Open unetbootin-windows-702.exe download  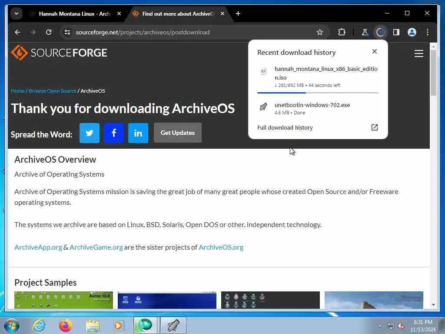coord(318,108)
